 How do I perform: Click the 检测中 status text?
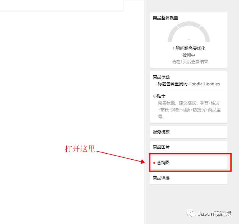pyautogui.click(x=189, y=55)
